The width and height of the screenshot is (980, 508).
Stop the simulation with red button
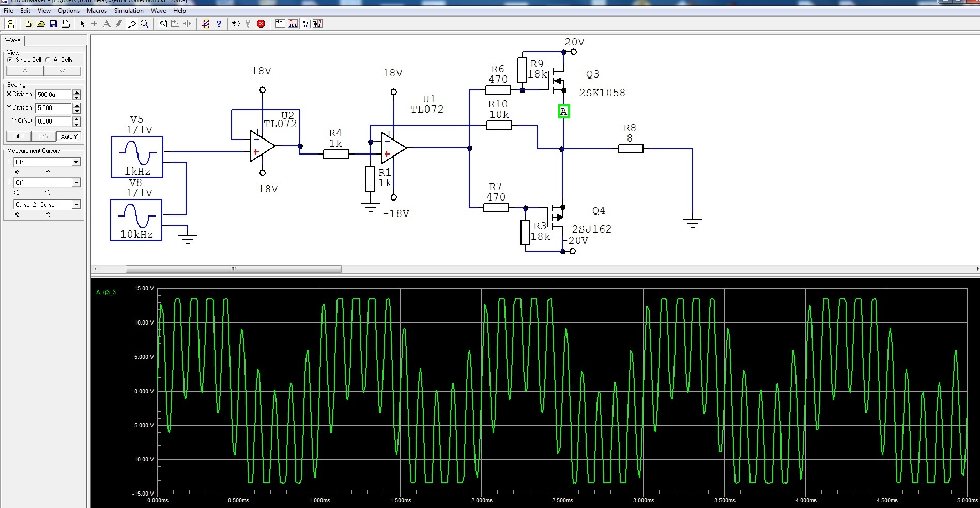pyautogui.click(x=261, y=24)
